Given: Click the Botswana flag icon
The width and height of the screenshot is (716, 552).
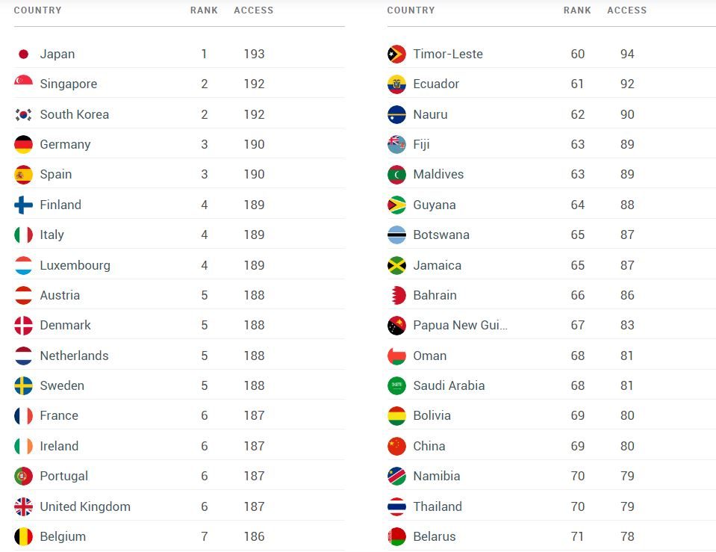Looking at the screenshot, I should (396, 235).
